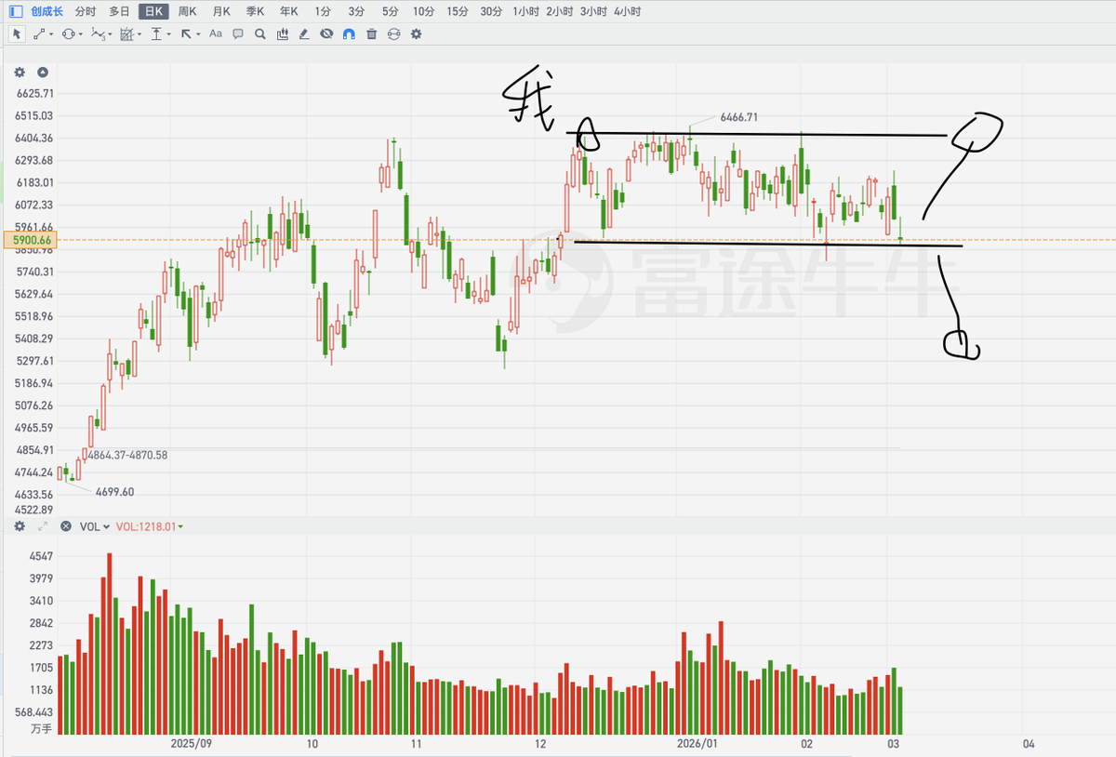Screen dimensions: 1116x757
Task: Switch to 月K monthly chart
Action: pyautogui.click(x=221, y=11)
